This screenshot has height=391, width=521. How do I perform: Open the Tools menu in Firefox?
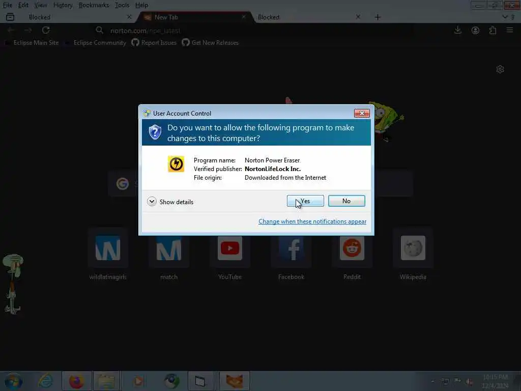point(122,5)
